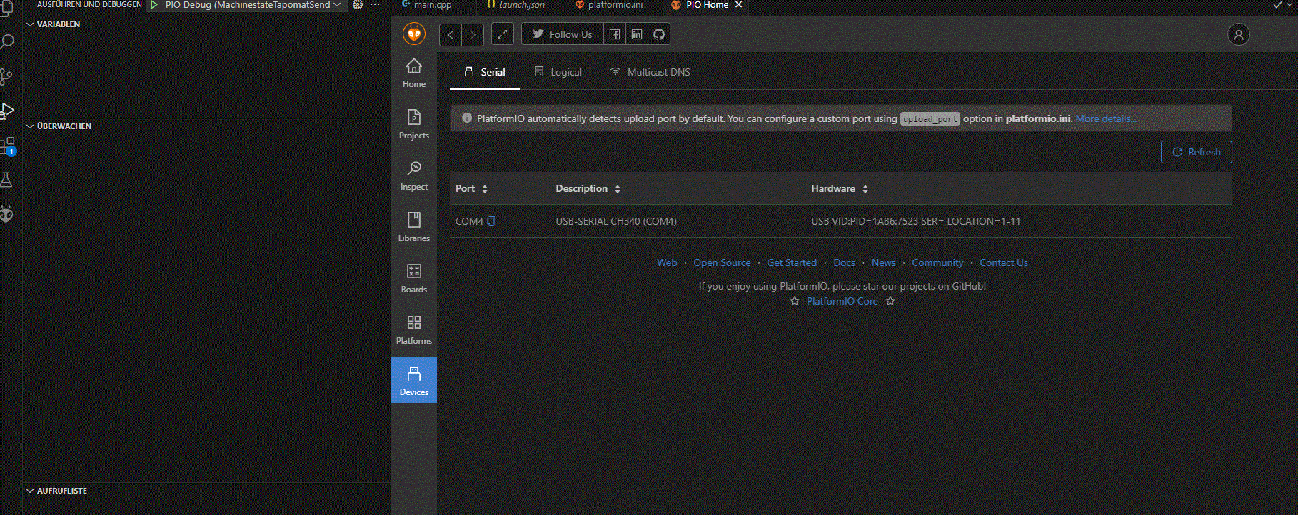Open Search in VS Code activity bar
The width and height of the screenshot is (1298, 515).
[x=7, y=41]
